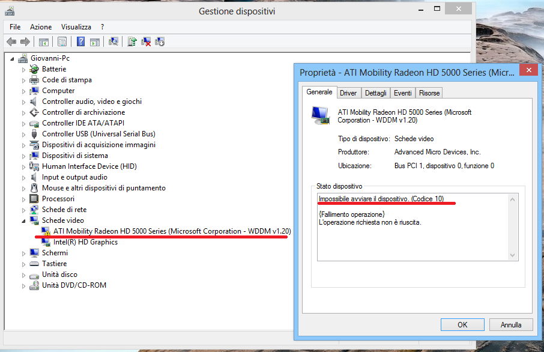Switch to the Dettagli tab
Image resolution: width=544 pixels, height=352 pixels.
[x=376, y=93]
